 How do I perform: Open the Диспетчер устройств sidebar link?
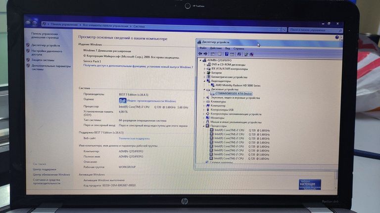tap(46, 45)
